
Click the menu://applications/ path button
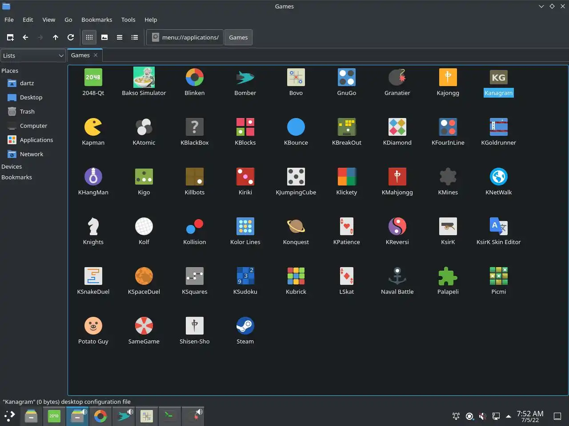click(x=185, y=37)
